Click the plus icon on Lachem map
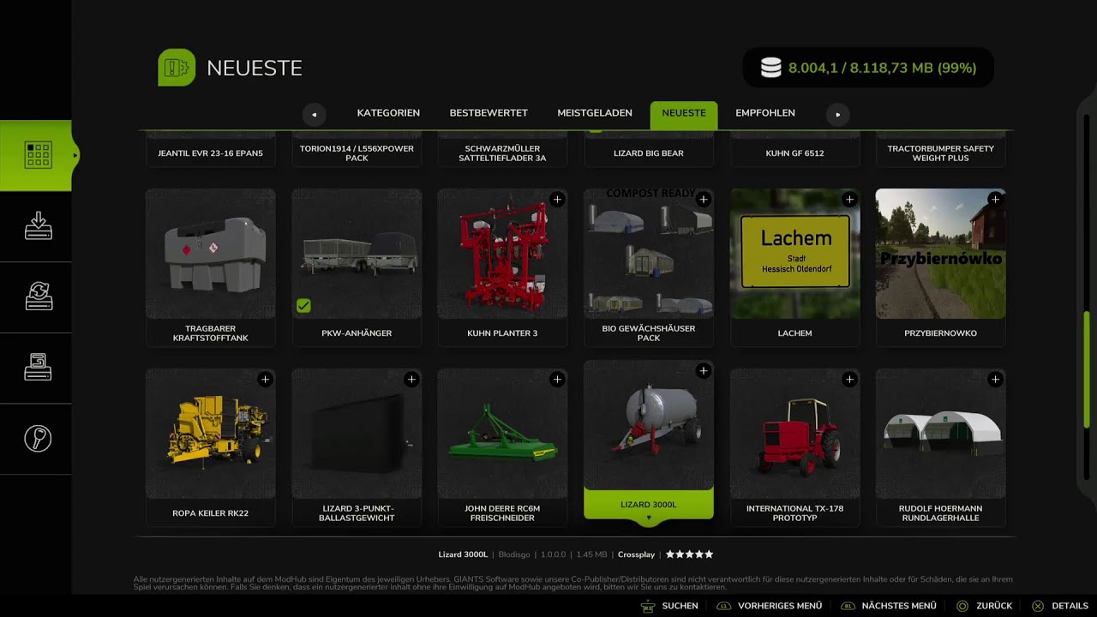The image size is (1097, 617). click(849, 200)
